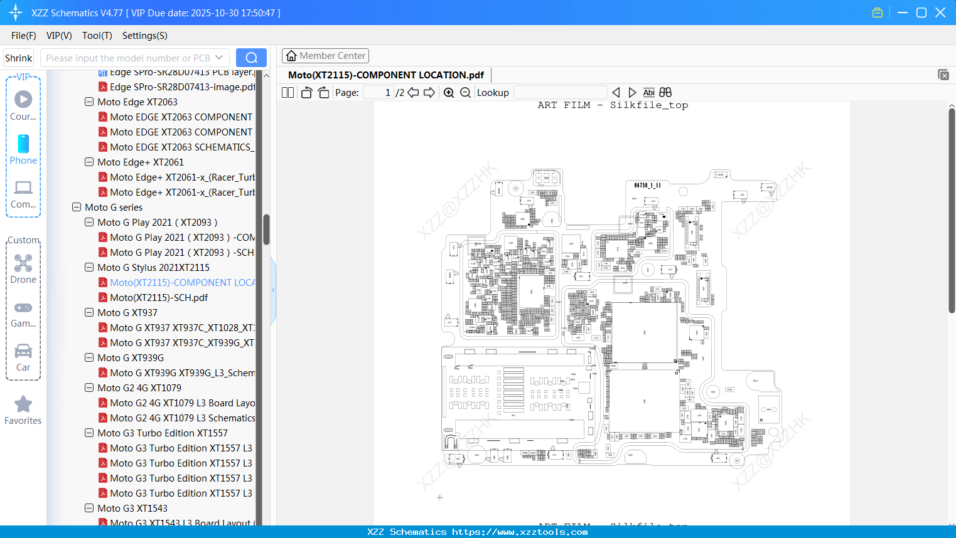Collapse the Moto G series tree node
Screen dimensions: 956x538
pyautogui.click(x=76, y=207)
